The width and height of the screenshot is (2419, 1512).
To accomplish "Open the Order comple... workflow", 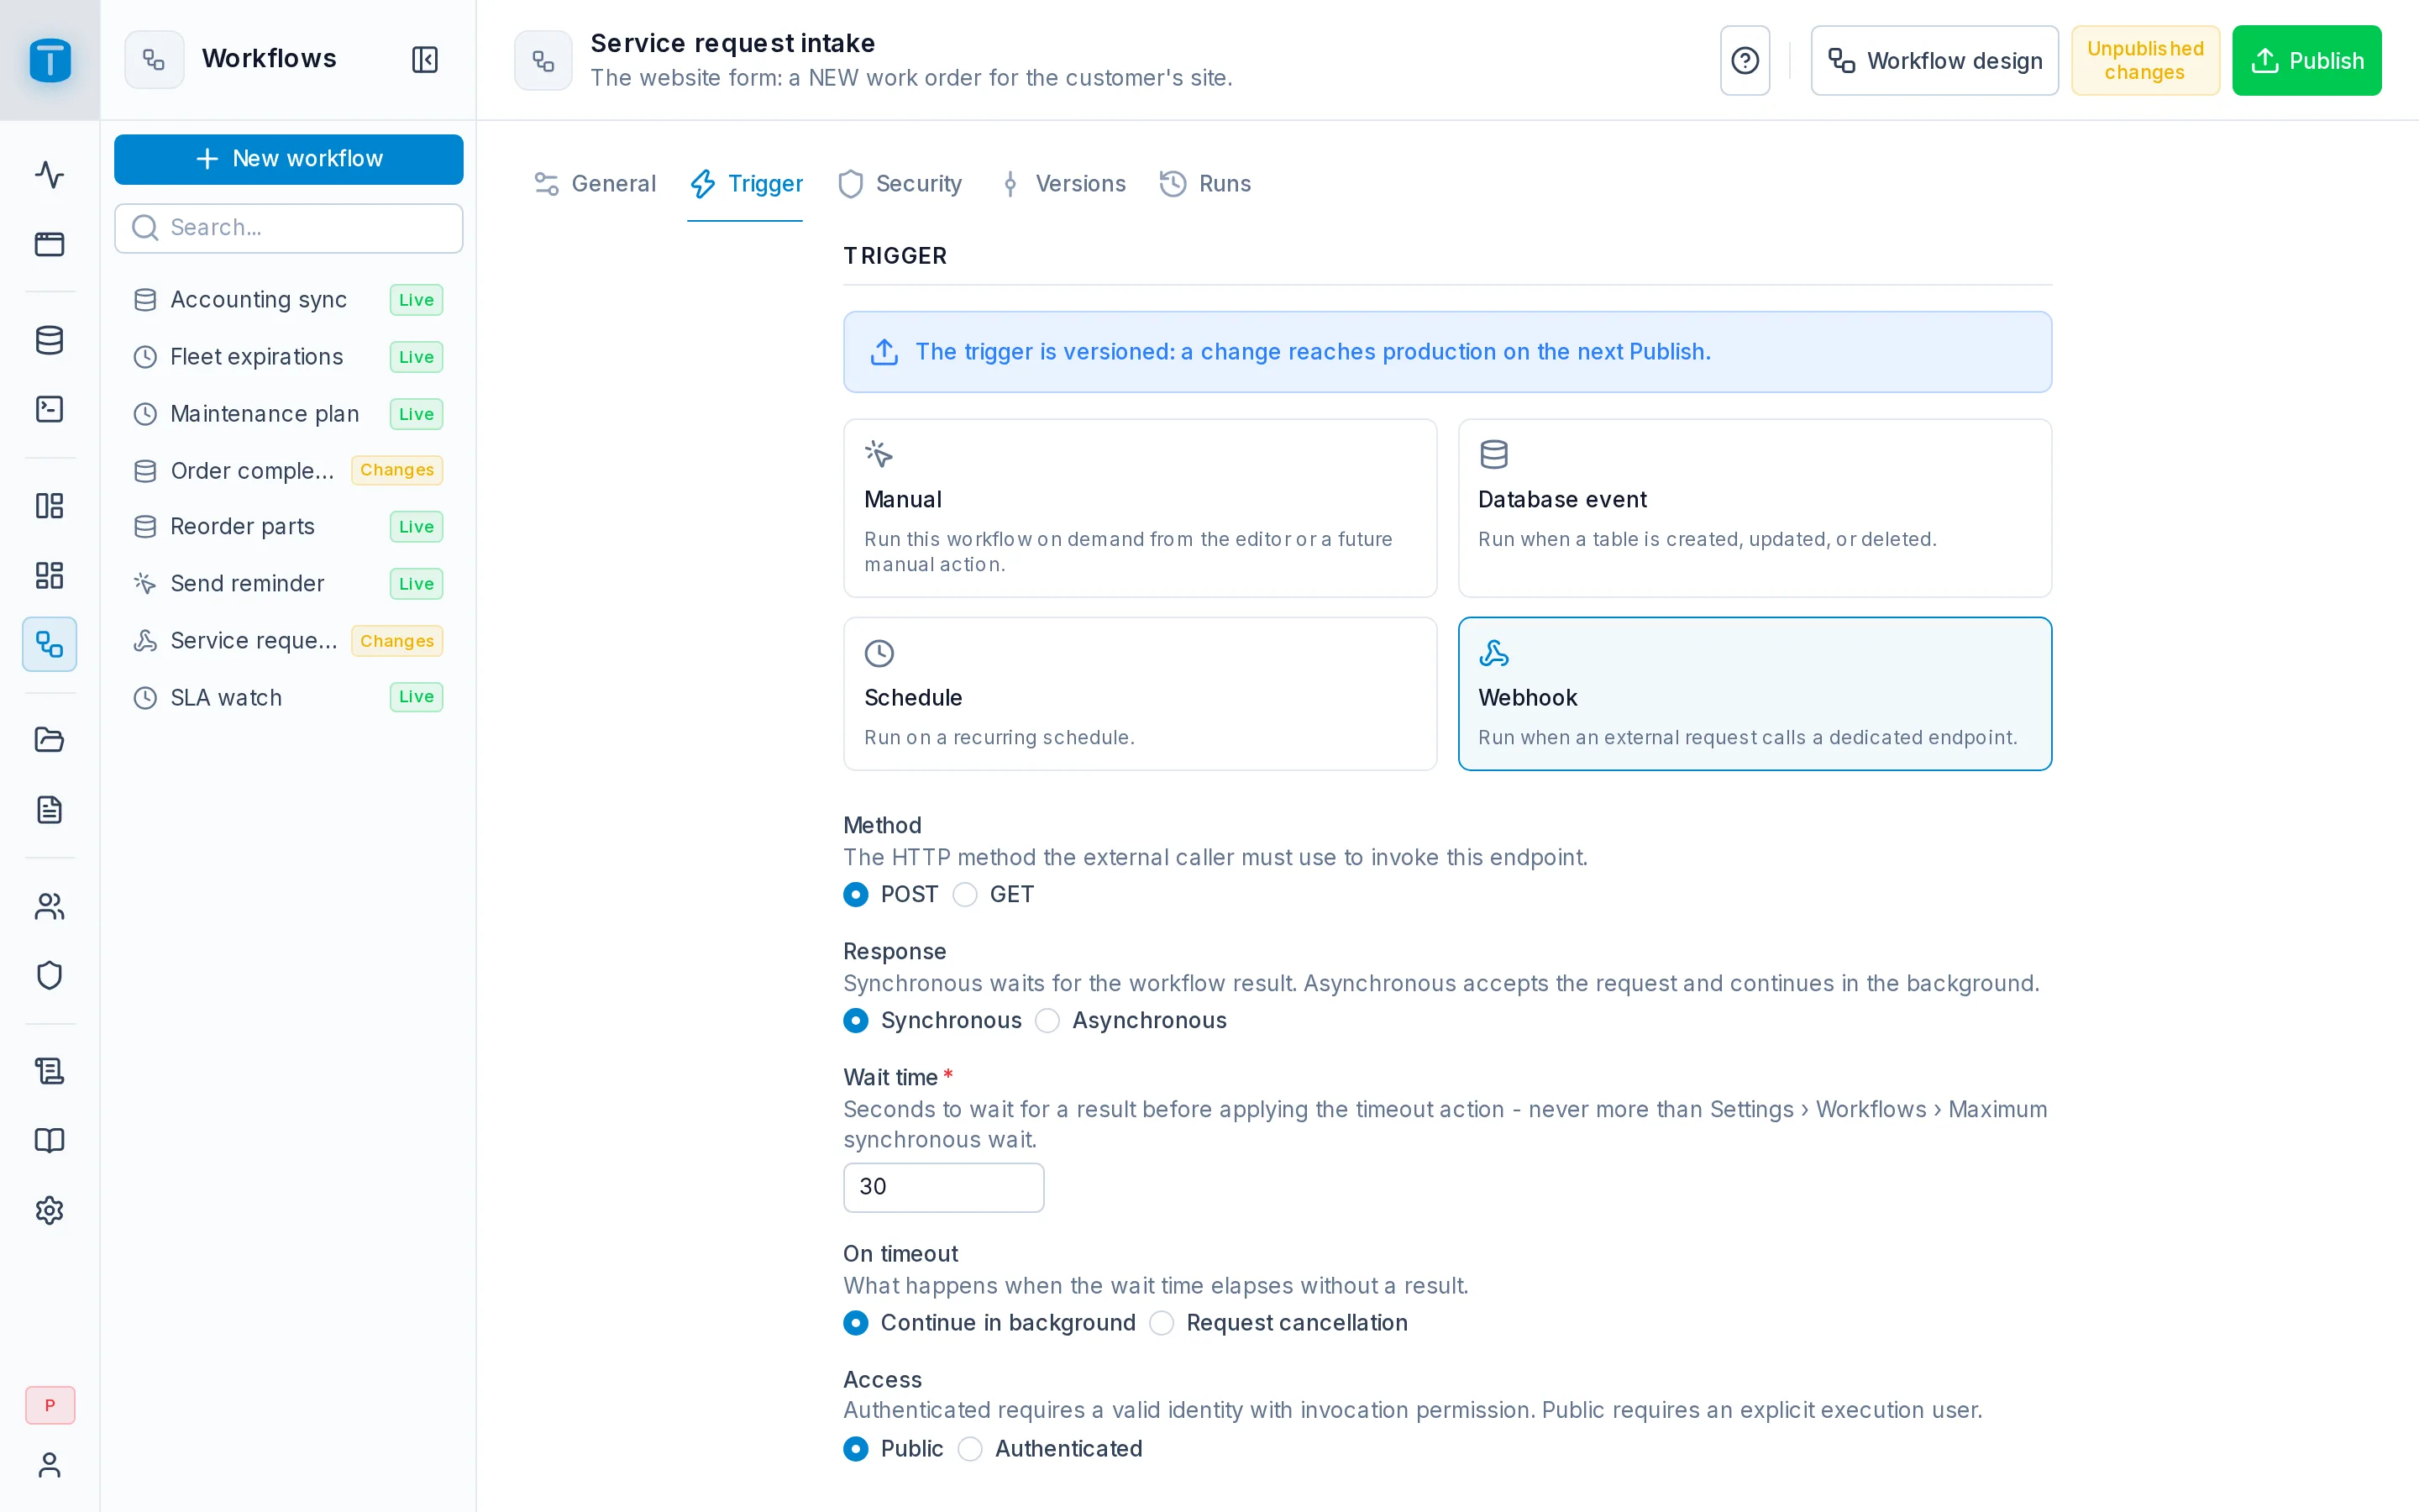I will coord(289,470).
